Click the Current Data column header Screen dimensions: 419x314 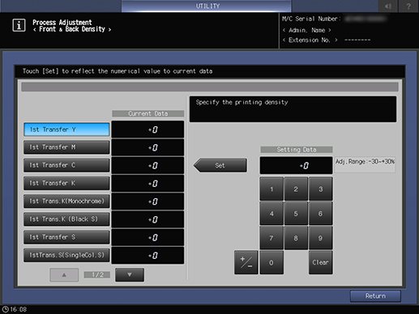[x=148, y=113]
